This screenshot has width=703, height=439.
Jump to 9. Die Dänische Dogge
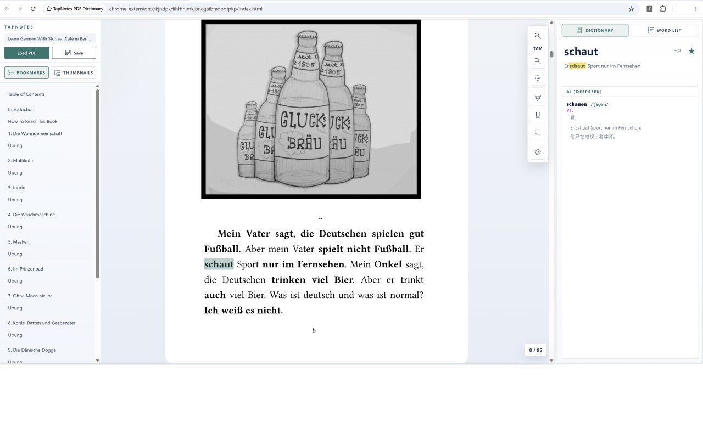click(32, 350)
